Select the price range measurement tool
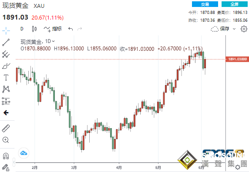Viewport: 249px width, 172px height. (x=6, y=101)
